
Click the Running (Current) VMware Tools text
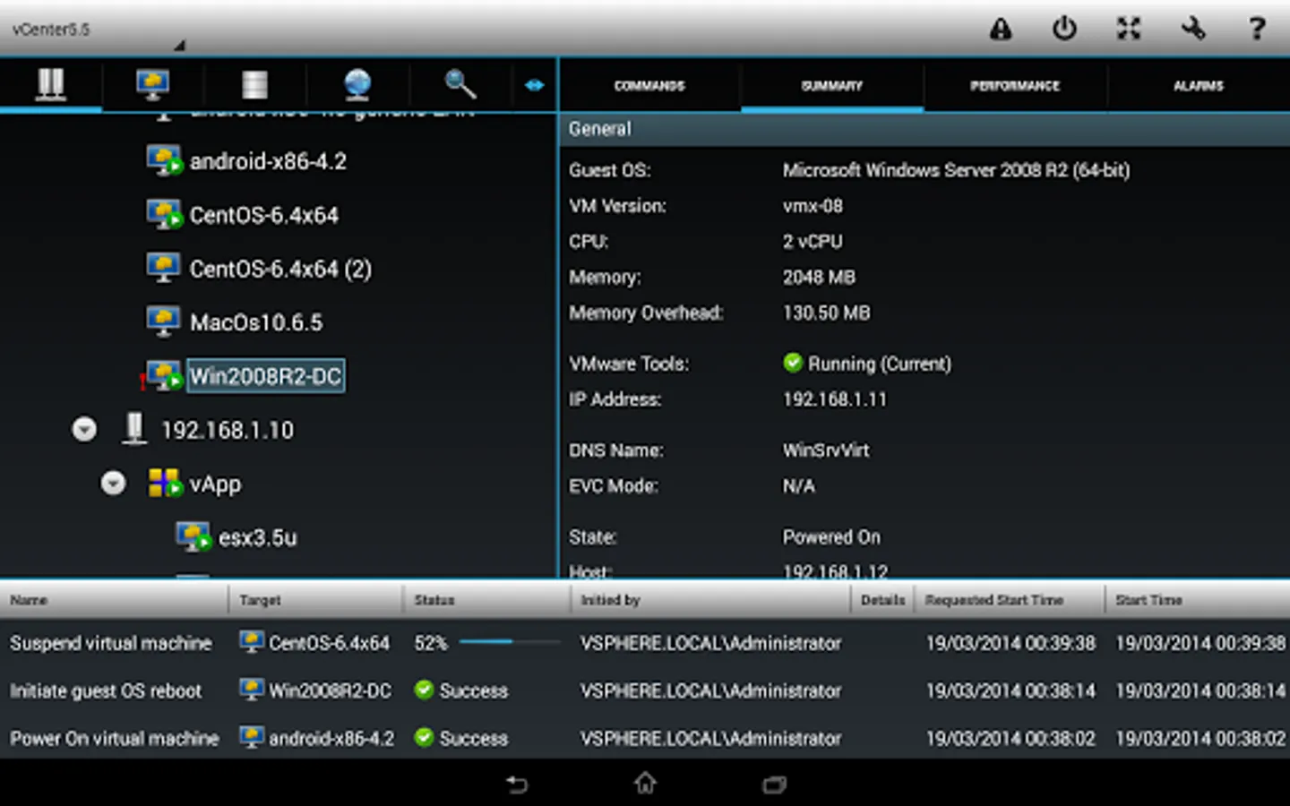(880, 364)
